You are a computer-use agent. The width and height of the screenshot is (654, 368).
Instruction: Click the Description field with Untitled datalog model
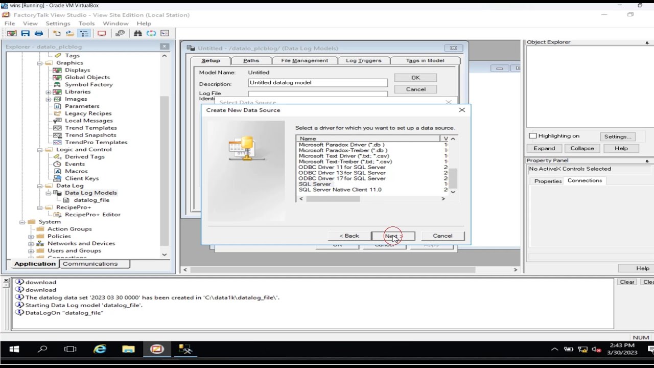[x=318, y=83]
